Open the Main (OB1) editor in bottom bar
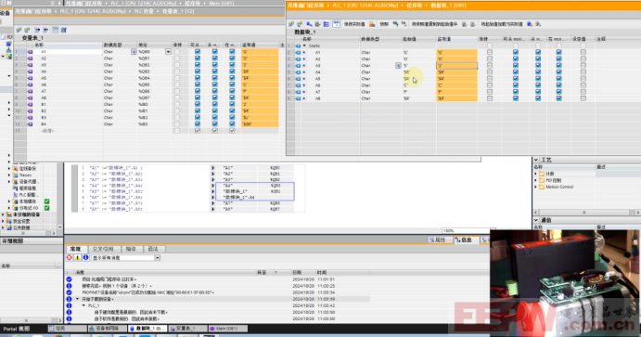Image resolution: width=641 pixels, height=337 pixels. 227,329
